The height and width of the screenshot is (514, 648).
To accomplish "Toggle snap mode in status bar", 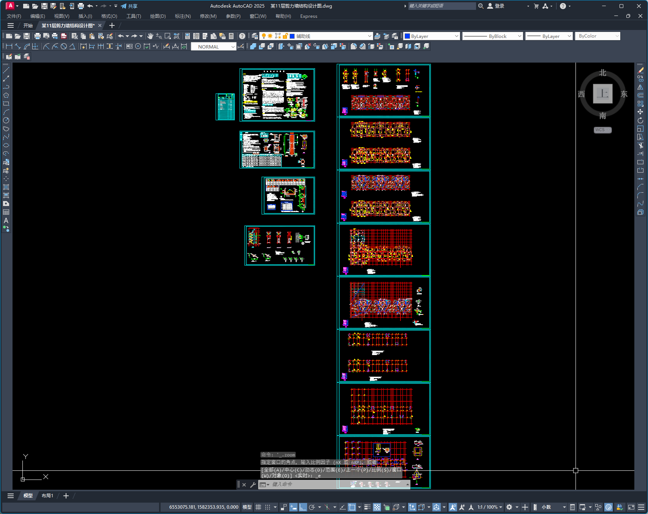I will coord(268,507).
